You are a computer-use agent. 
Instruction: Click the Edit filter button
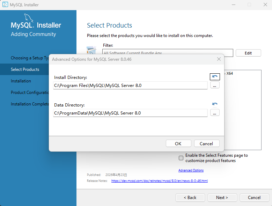248,53
